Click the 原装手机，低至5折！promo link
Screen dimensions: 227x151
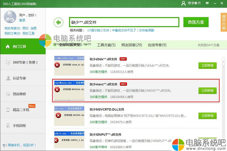(x=22, y=145)
